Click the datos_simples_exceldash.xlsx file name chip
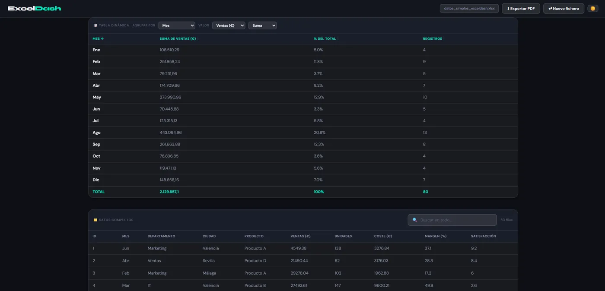 tap(469, 9)
